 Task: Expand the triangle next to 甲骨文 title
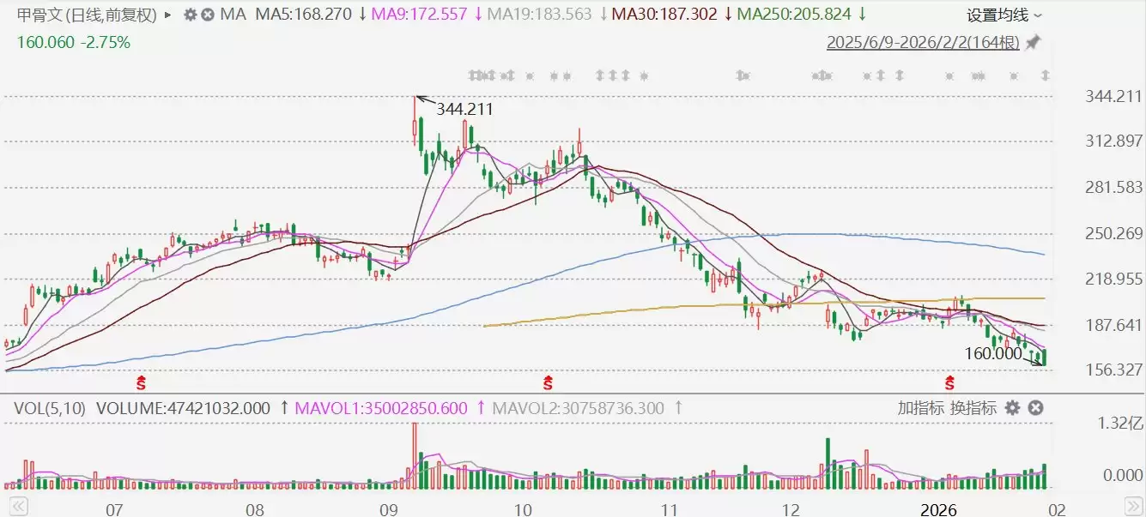(167, 15)
